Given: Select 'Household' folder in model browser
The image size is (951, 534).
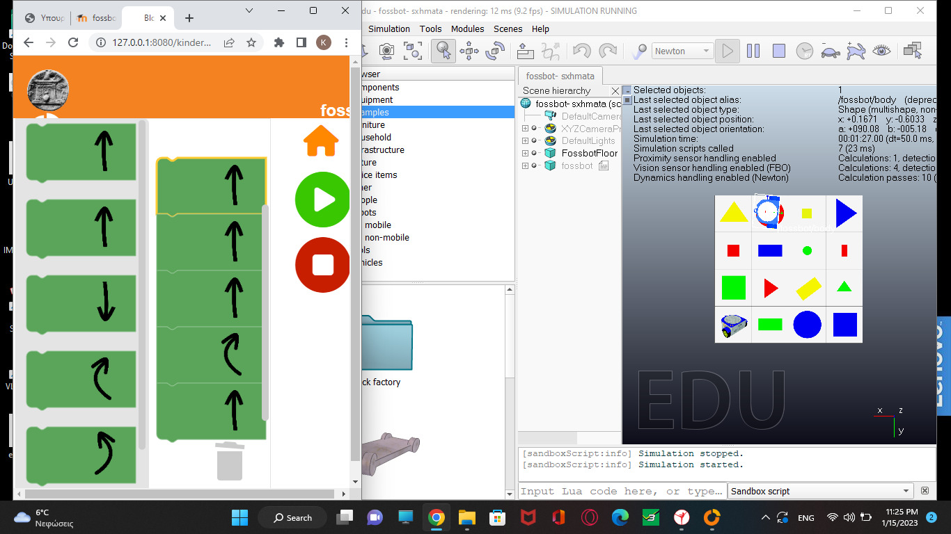Looking at the screenshot, I should pyautogui.click(x=376, y=137).
